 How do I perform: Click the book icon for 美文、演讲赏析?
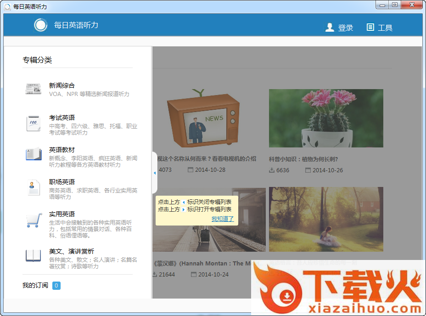(33, 255)
